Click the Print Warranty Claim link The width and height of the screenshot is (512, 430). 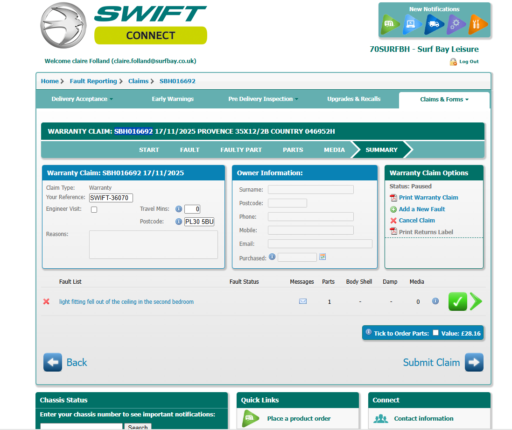[428, 198]
